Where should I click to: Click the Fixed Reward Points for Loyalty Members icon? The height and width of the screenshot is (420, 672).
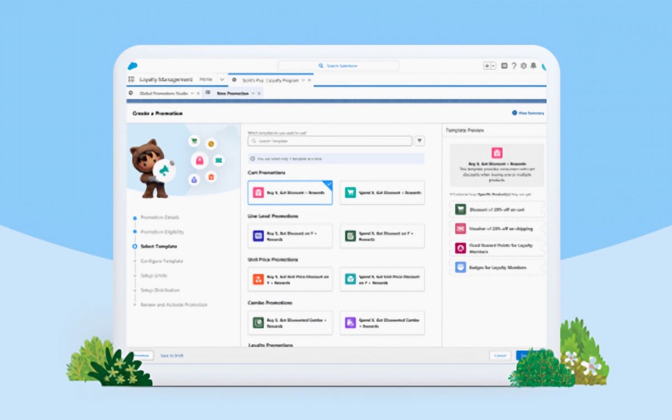pyautogui.click(x=461, y=248)
